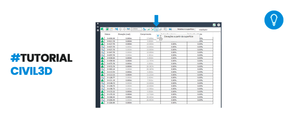Select station cell 0+047.70
The width and height of the screenshot is (289, 130).
point(111,52)
